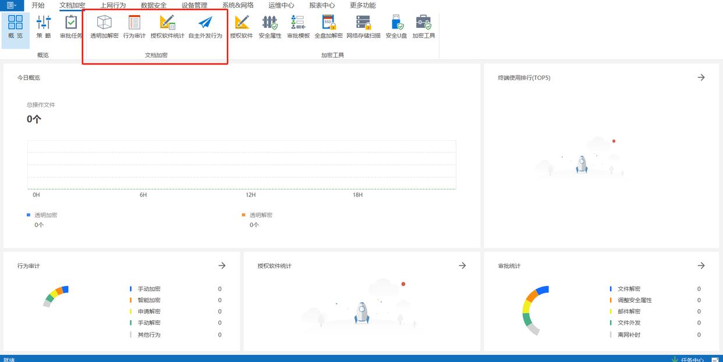
Task: Launch 网络存储扫描 from the ribbon
Action: click(363, 27)
